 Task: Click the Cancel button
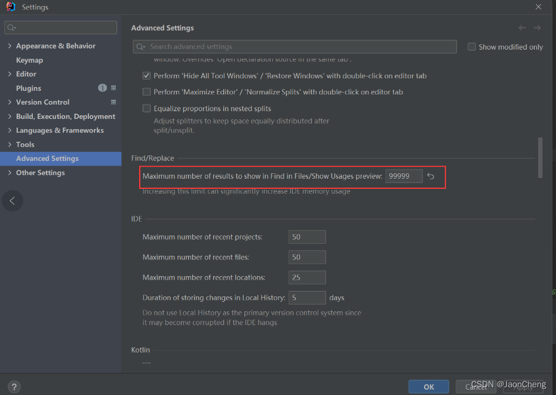(x=475, y=387)
